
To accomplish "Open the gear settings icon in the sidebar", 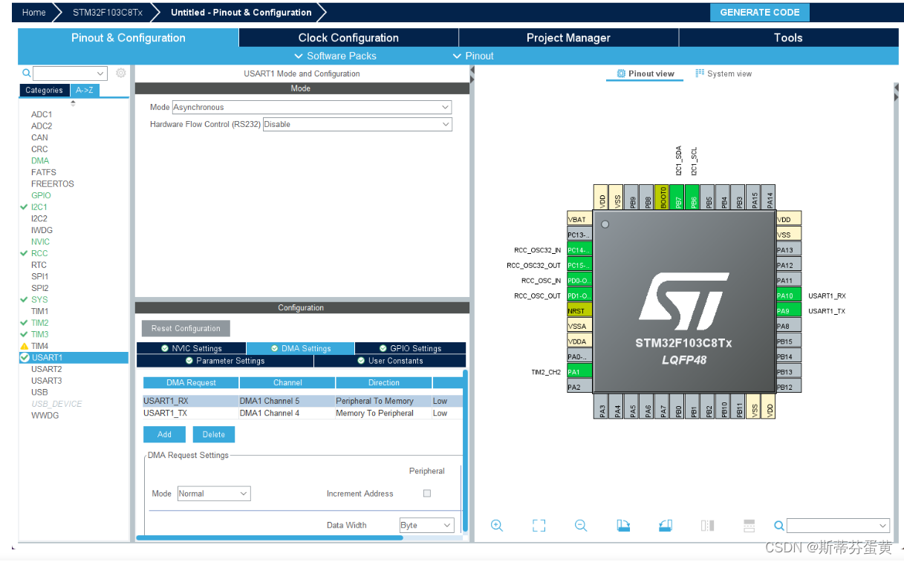I will (x=120, y=73).
